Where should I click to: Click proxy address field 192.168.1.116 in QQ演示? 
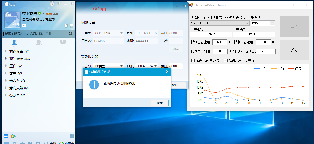point(147,33)
